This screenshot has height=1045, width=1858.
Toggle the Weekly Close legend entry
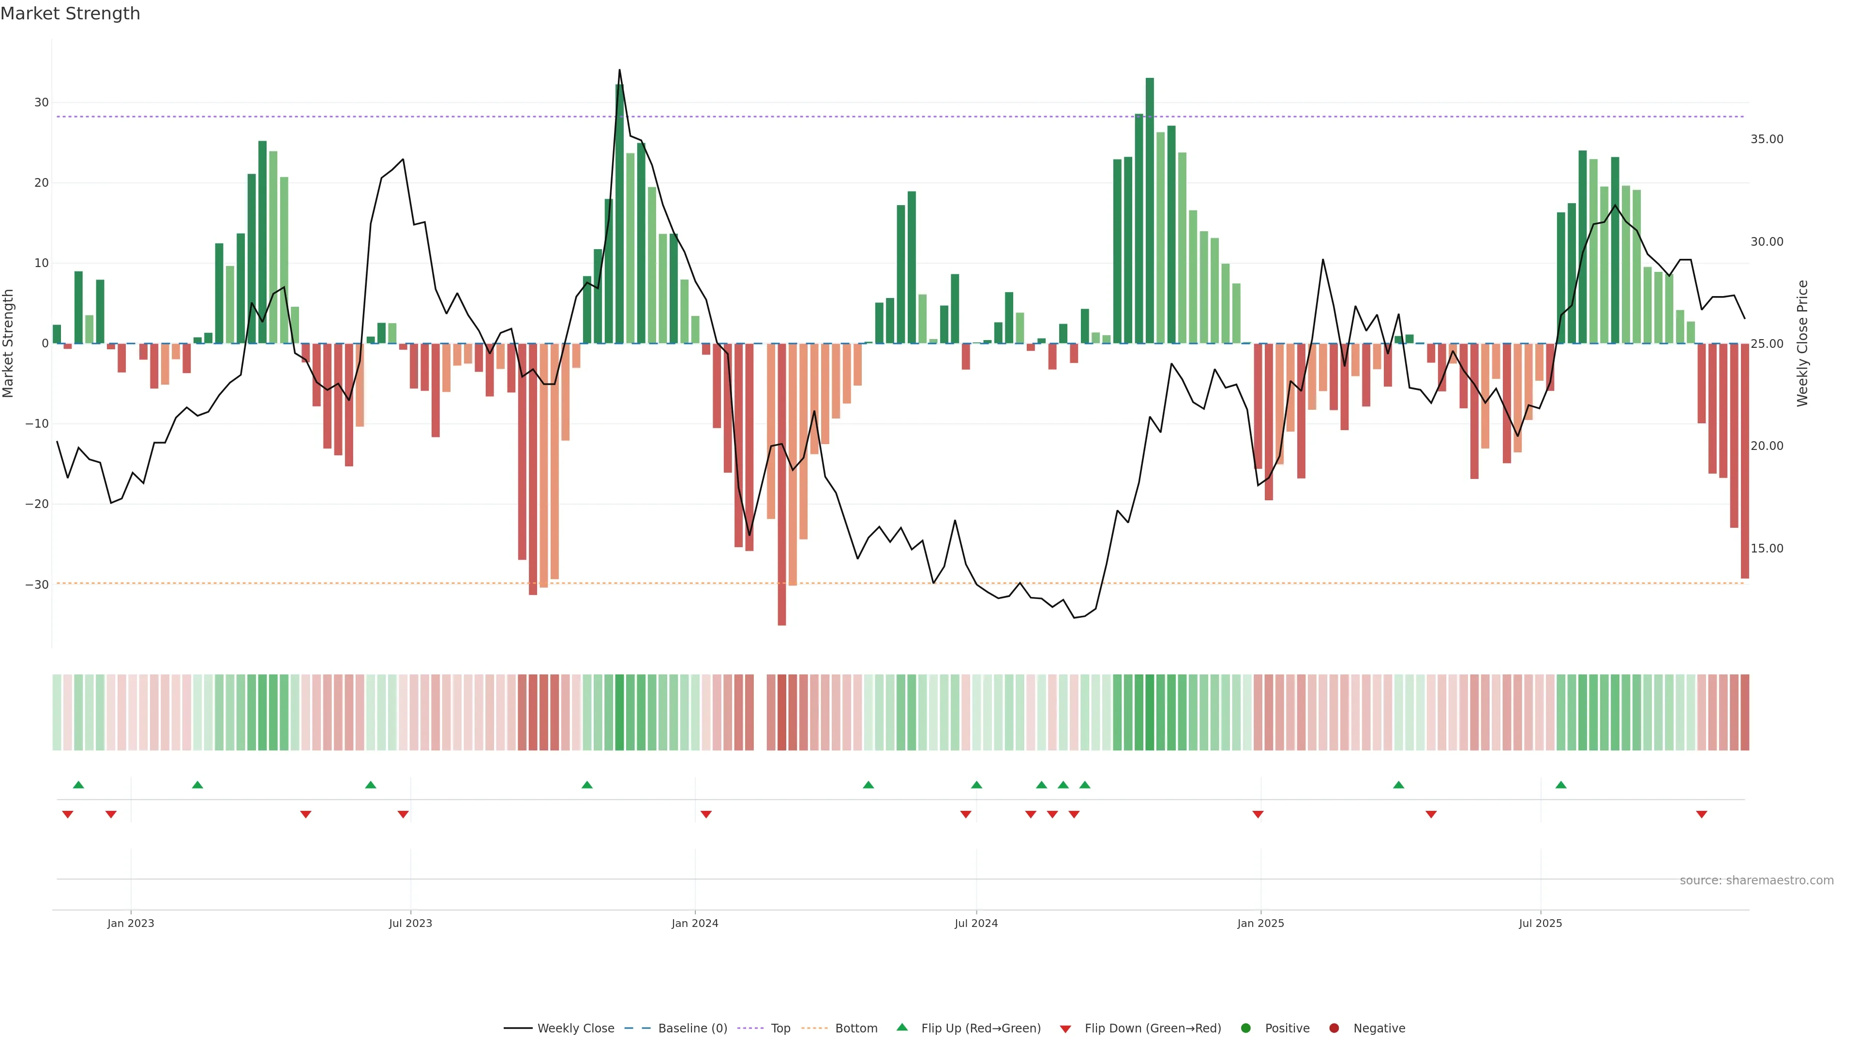pyautogui.click(x=559, y=1028)
